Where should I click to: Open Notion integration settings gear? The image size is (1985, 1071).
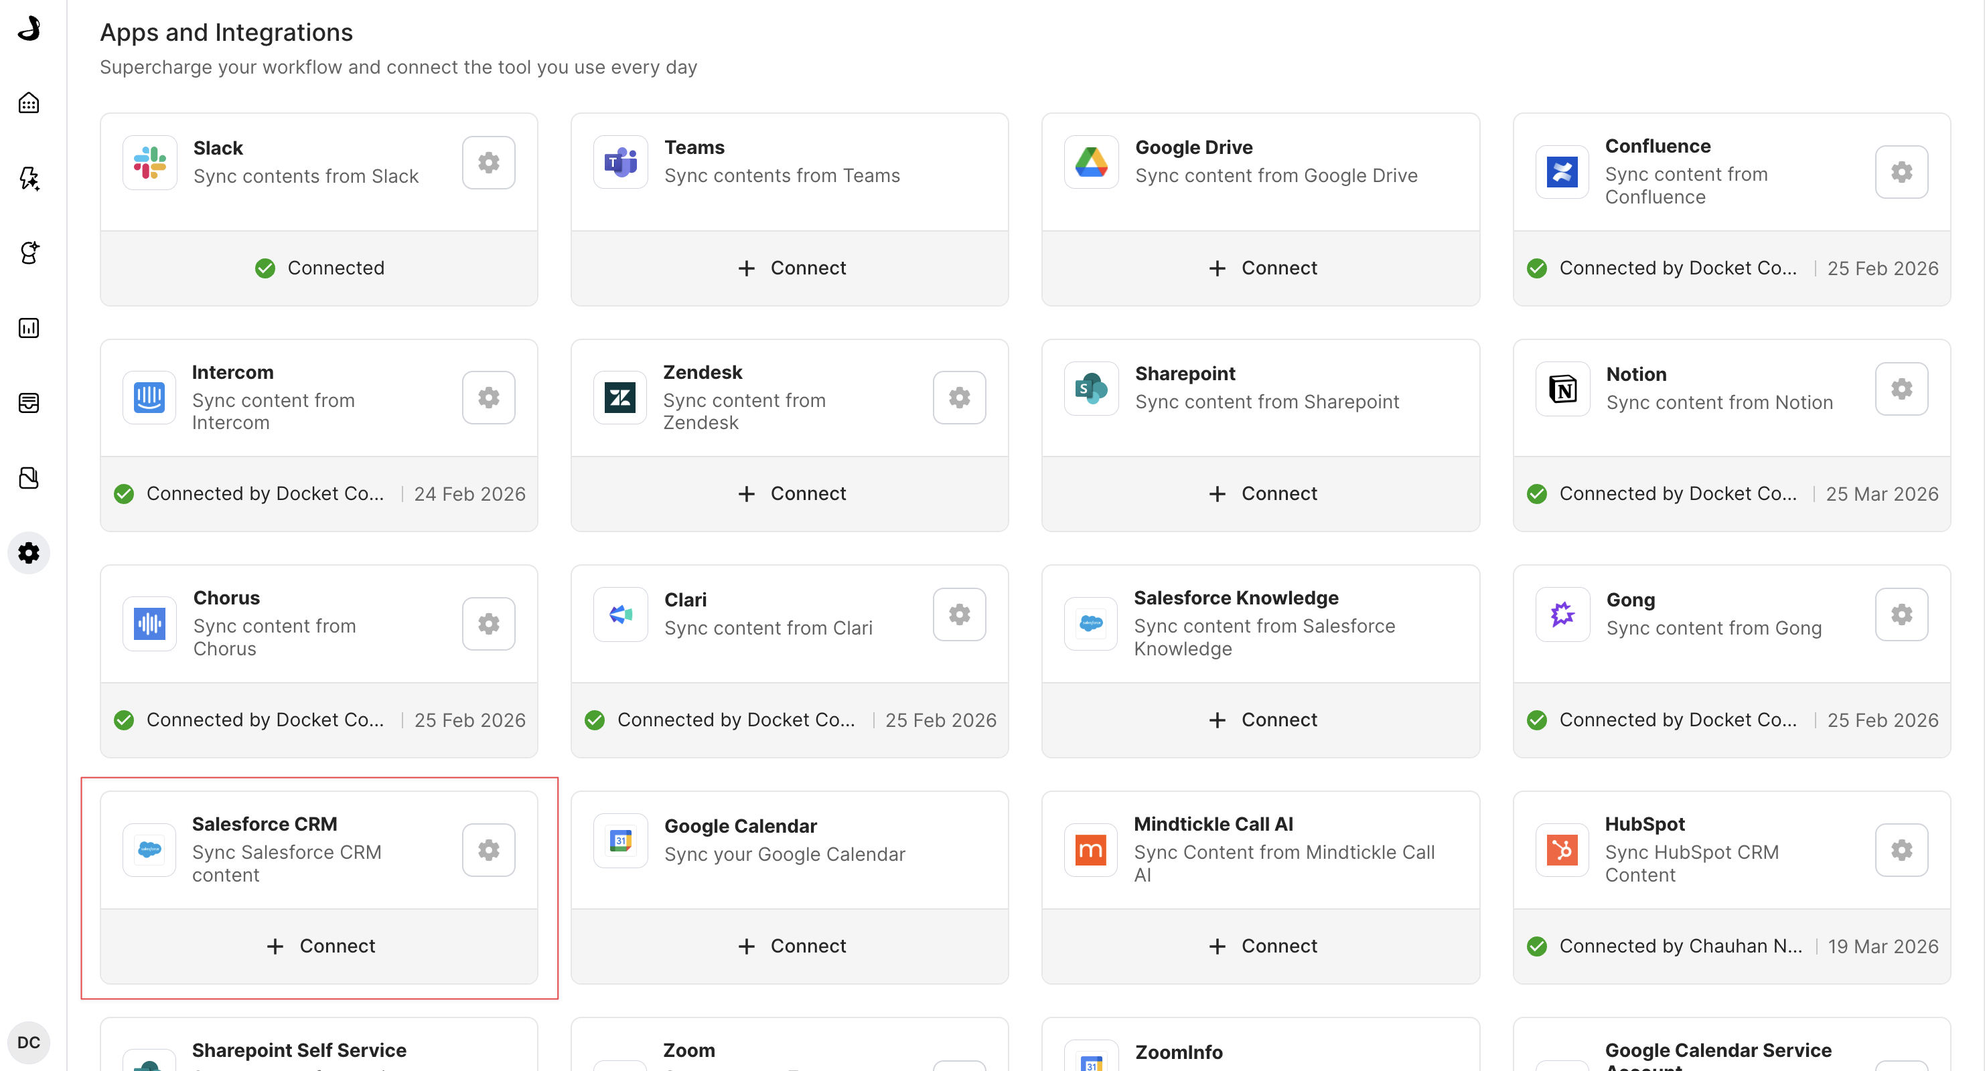[1901, 389]
